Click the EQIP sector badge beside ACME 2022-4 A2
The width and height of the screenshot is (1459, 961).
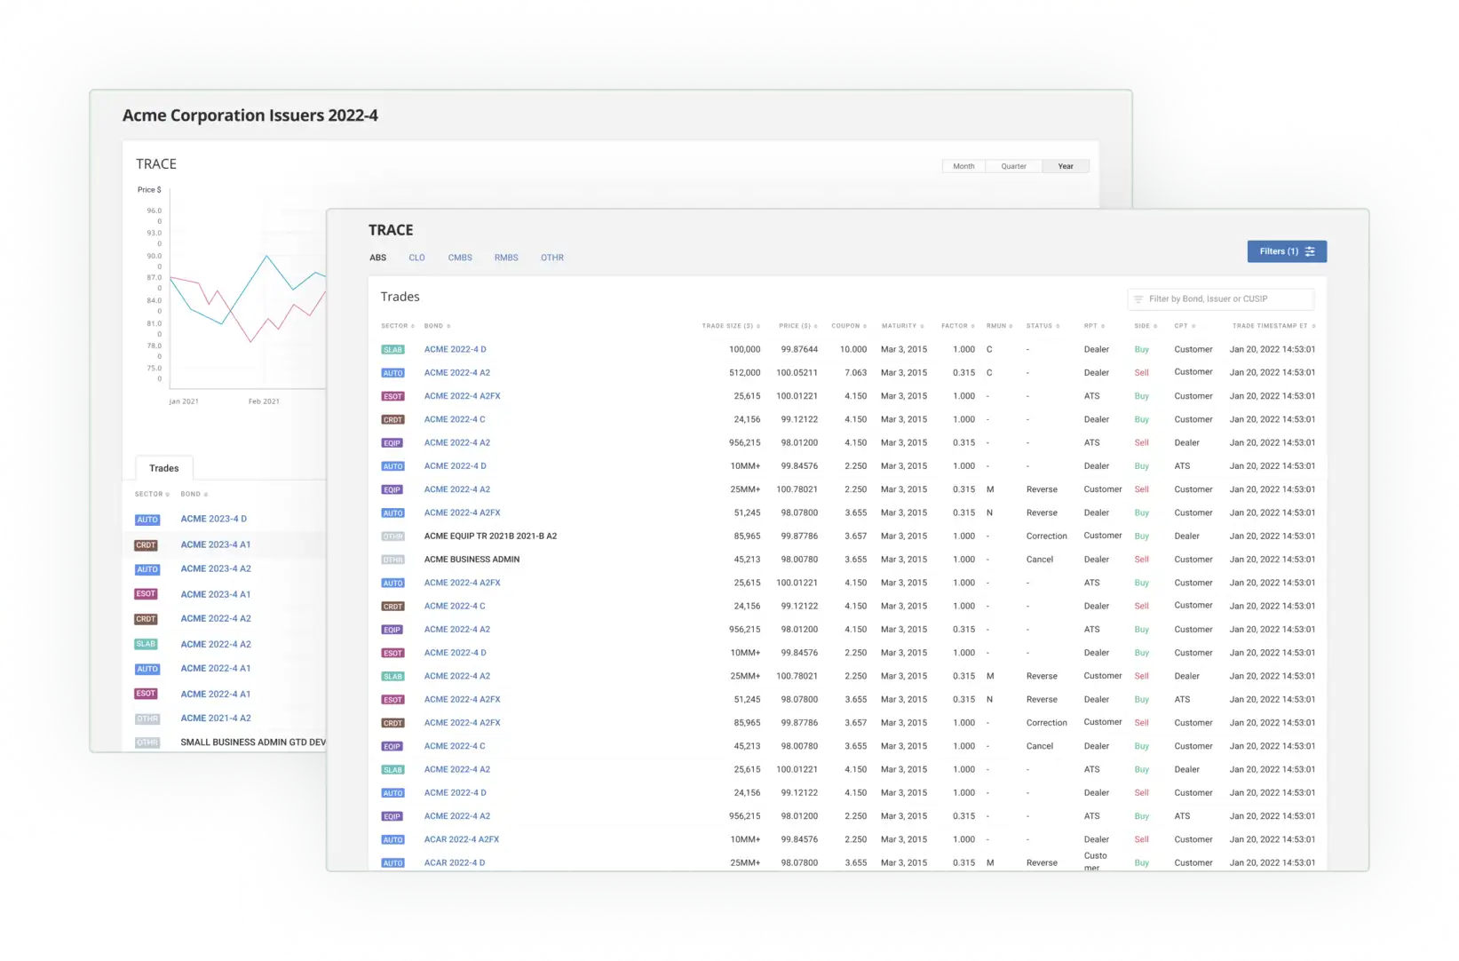point(392,442)
